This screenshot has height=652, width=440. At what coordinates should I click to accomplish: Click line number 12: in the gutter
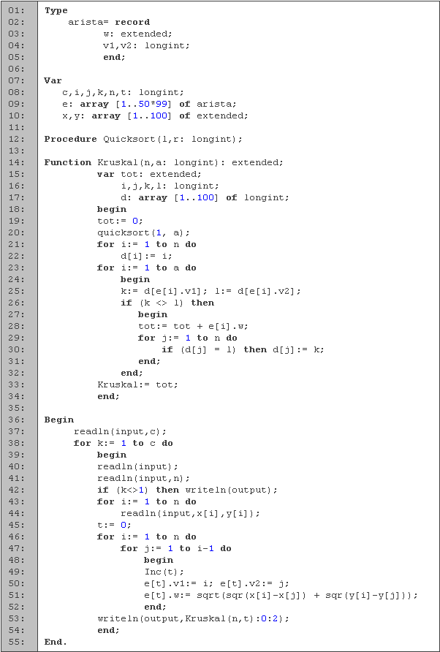17,140
